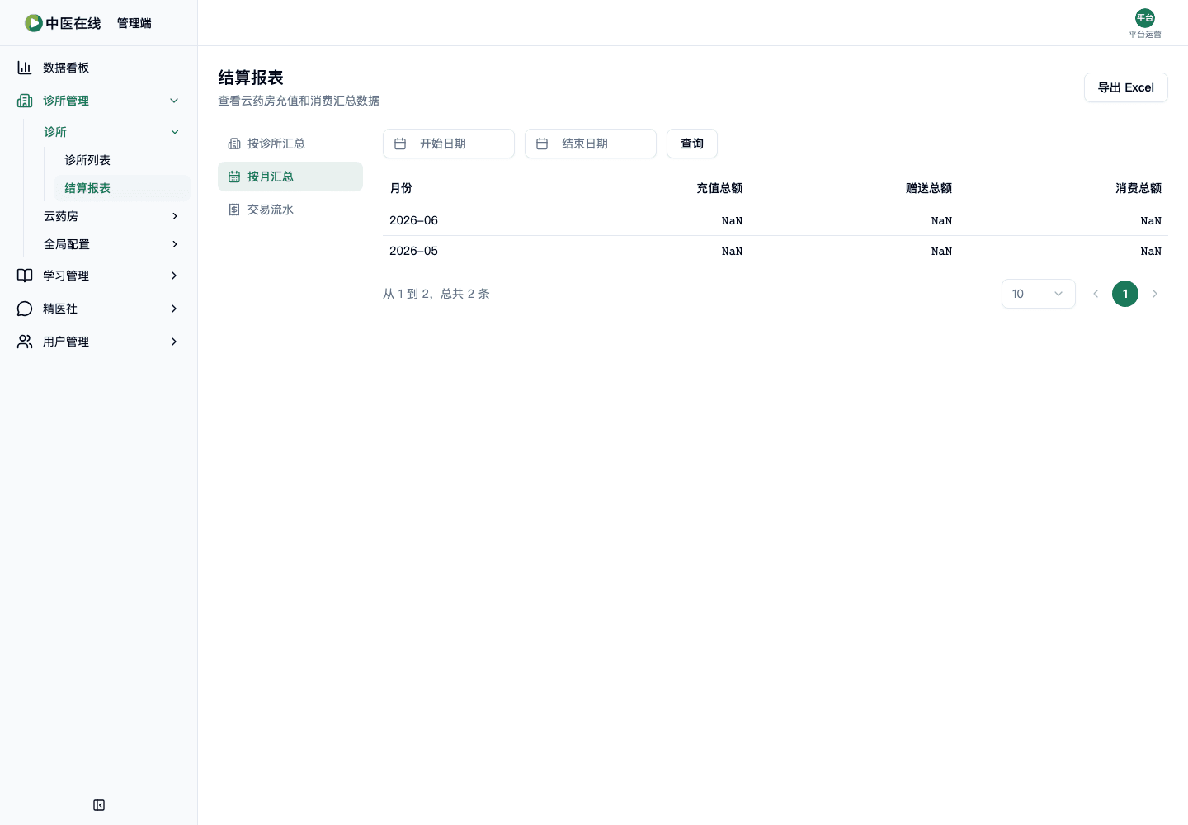This screenshot has height=825, width=1188.
Task: Click the 全局配置 sidebar item label
Action: [x=67, y=244]
